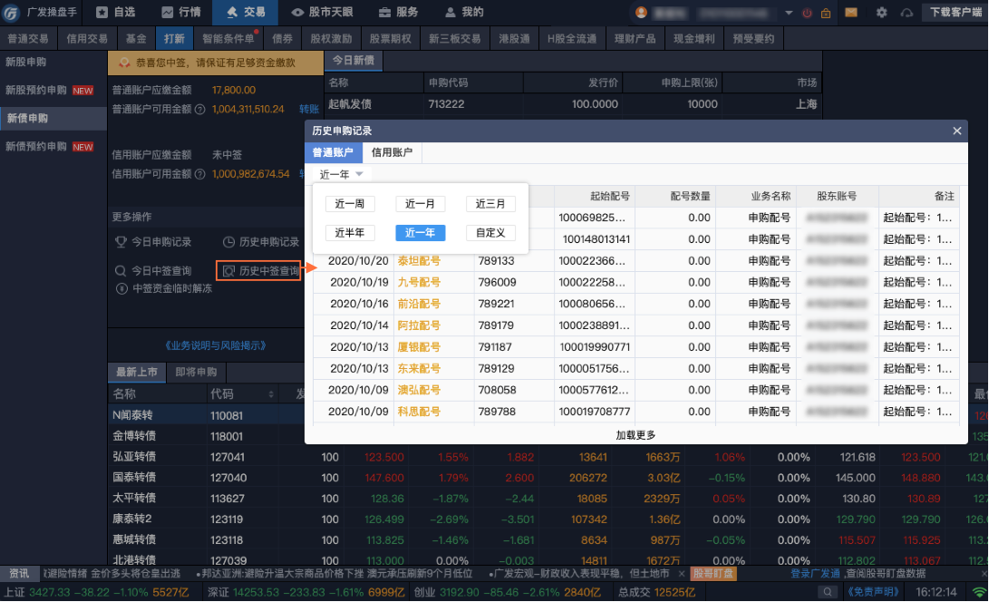Screen dimensions: 989x602
Task: Switch to 信用账户 tab in dialog
Action: (x=392, y=152)
